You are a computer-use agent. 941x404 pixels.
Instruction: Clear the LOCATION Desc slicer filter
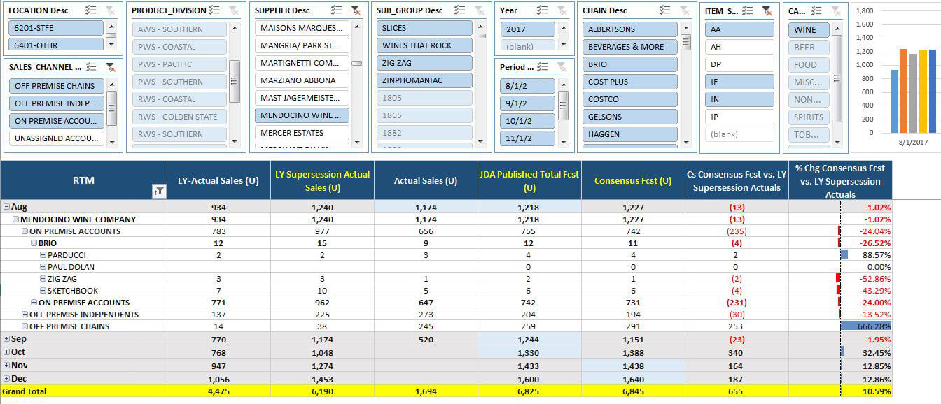pyautogui.click(x=110, y=10)
